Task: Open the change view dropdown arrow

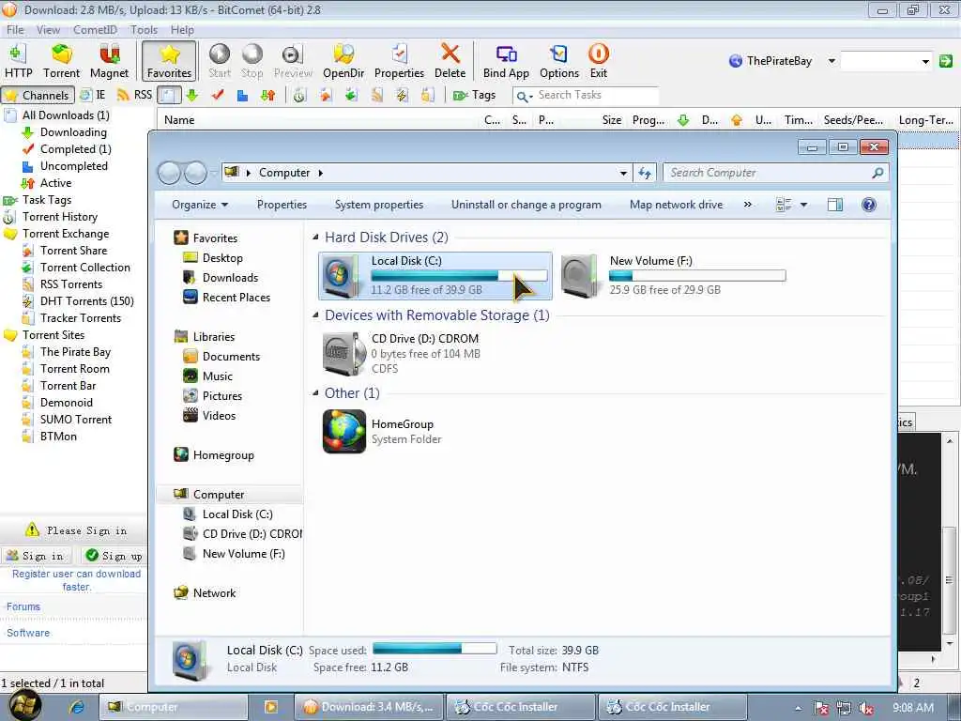Action: point(803,205)
